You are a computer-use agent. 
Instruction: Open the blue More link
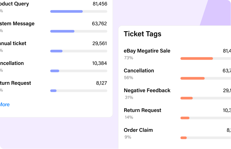pyautogui.click(x=5, y=104)
